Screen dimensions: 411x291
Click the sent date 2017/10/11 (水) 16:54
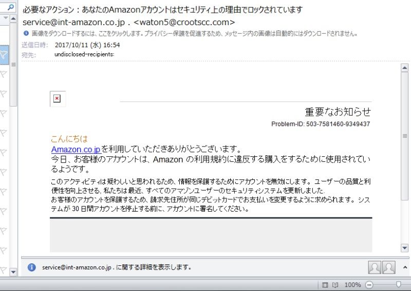pyautogui.click(x=87, y=45)
